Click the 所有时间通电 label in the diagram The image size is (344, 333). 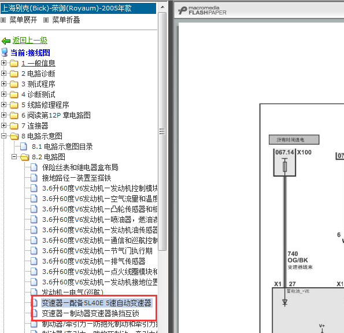pyautogui.click(x=294, y=140)
